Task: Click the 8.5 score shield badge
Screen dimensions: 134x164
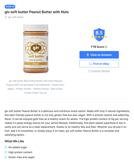Action: pos(99,34)
